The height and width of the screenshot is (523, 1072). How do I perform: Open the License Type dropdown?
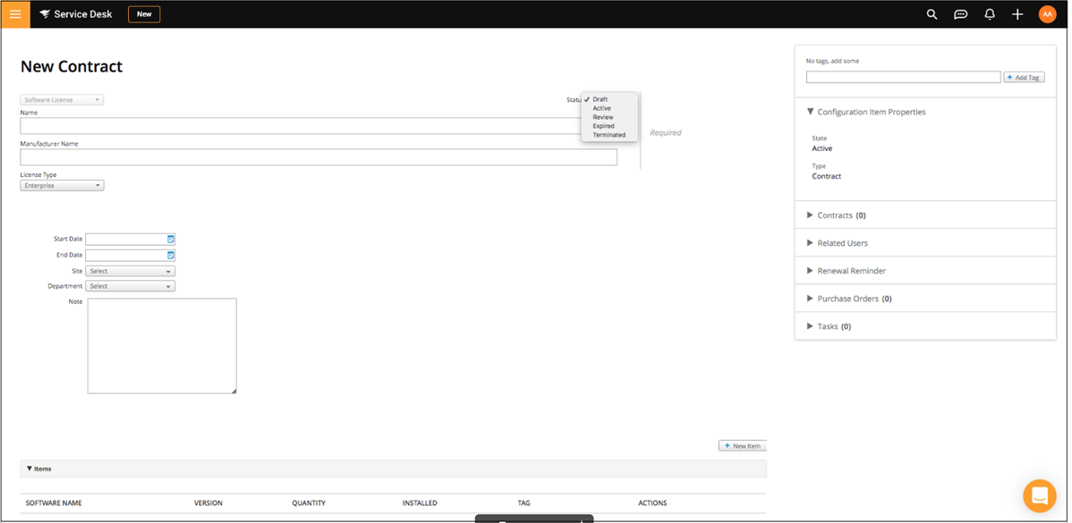(62, 186)
